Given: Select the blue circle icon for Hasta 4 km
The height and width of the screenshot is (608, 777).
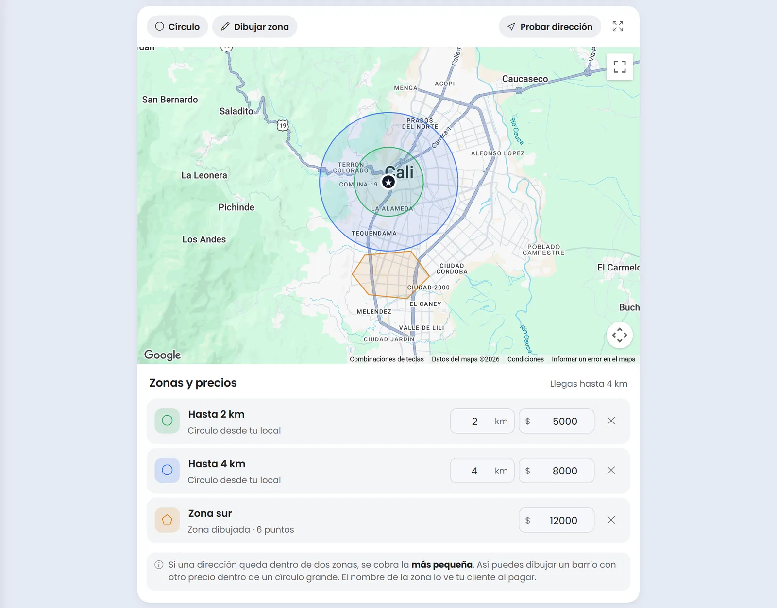Looking at the screenshot, I should pyautogui.click(x=167, y=470).
